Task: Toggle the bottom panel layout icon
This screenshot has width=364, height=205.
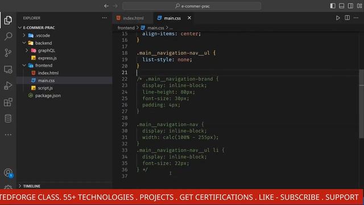Action: (341, 6)
